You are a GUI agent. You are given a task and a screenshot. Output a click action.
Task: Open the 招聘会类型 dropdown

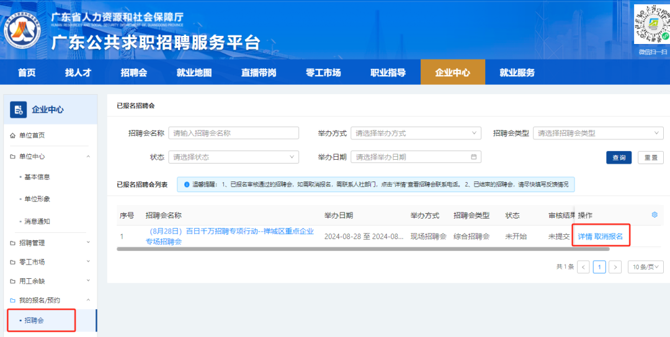[598, 133]
